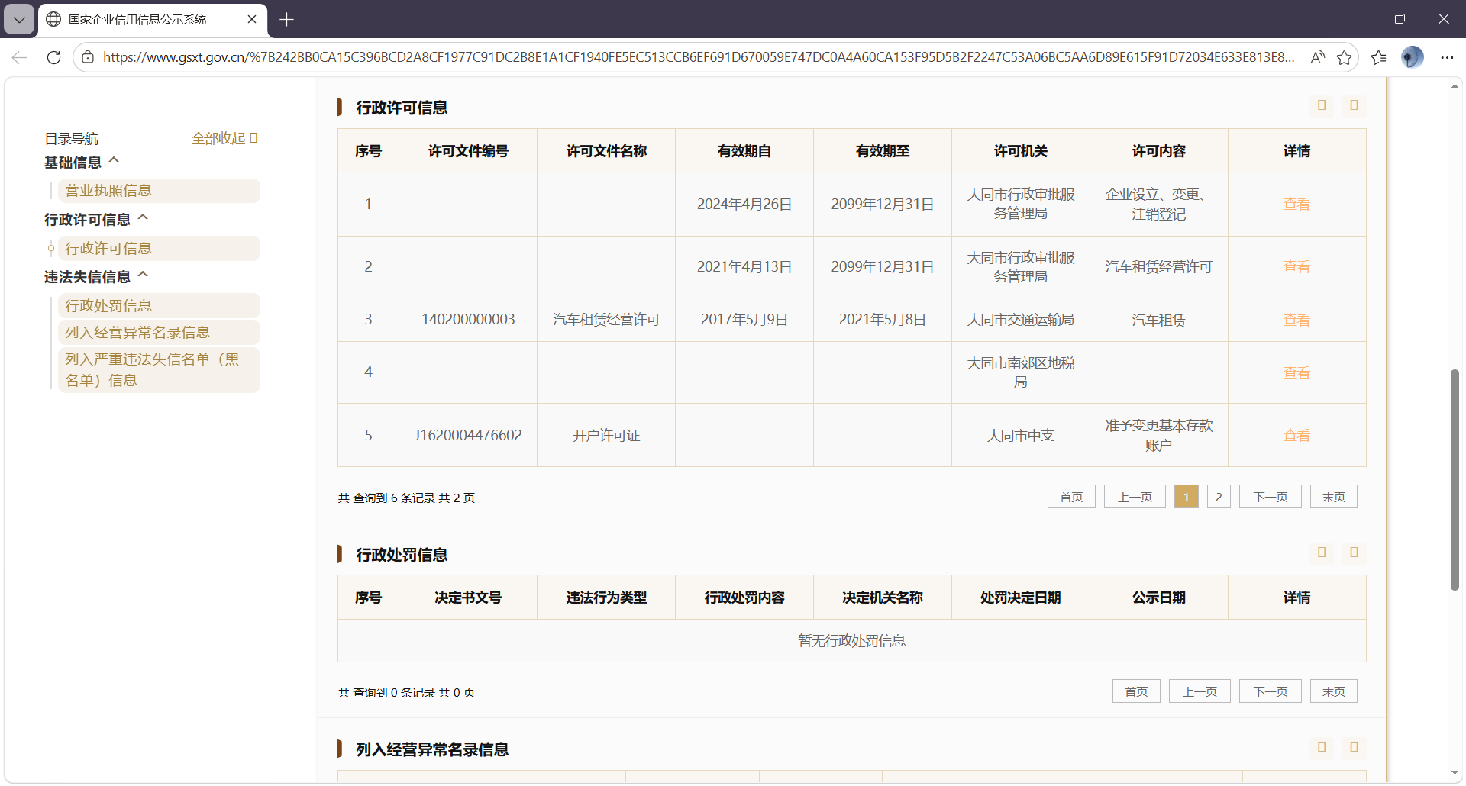Screen dimensions: 1466x786
Task: Go to 列入经营异常名录信息 navigation item
Action: tap(159, 333)
